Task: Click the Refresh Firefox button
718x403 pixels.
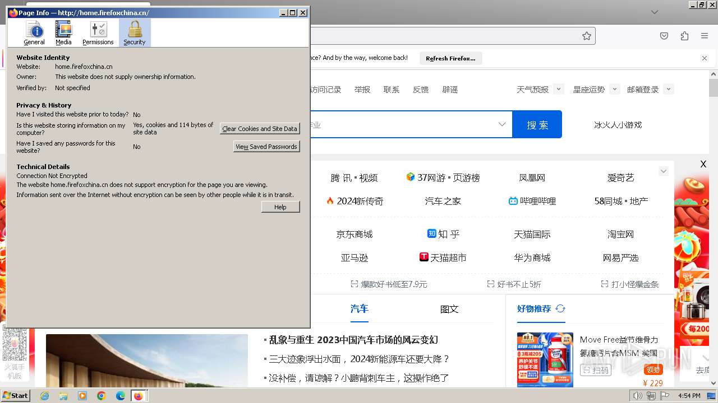Action: pos(450,58)
